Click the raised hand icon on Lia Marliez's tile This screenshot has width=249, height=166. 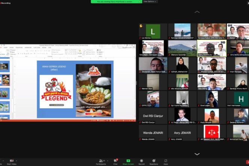141,26
